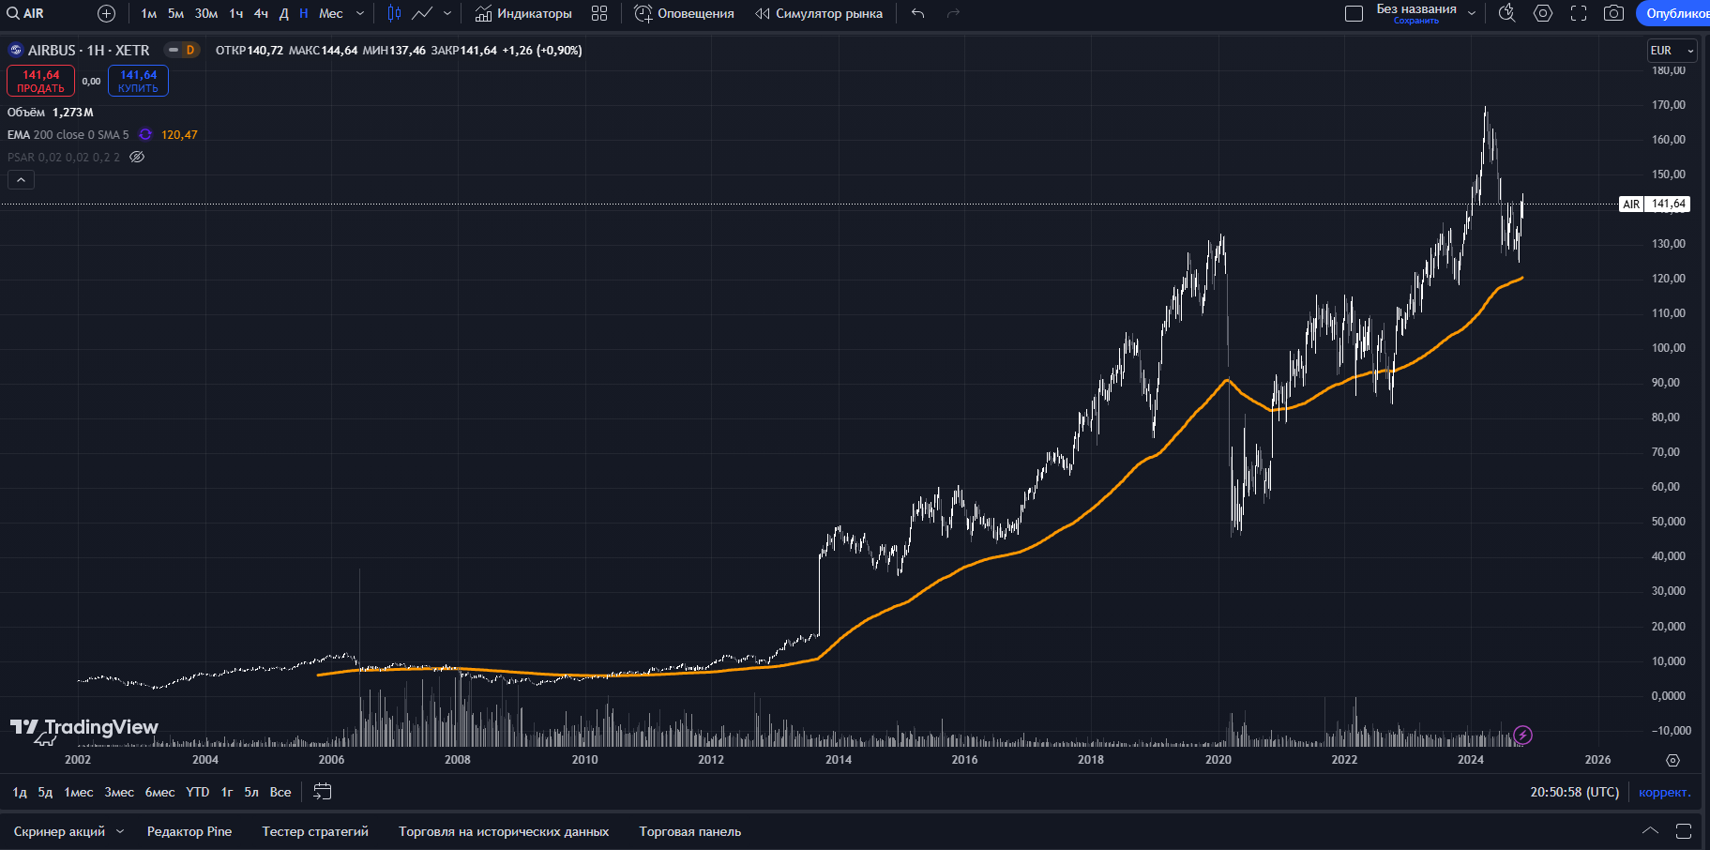The width and height of the screenshot is (1710, 850).
Task: Click EMA refresh purple circle icon
Action: (145, 135)
